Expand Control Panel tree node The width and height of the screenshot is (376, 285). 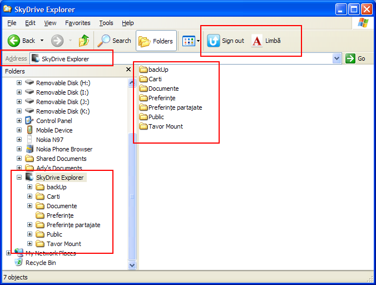pyautogui.click(x=19, y=121)
